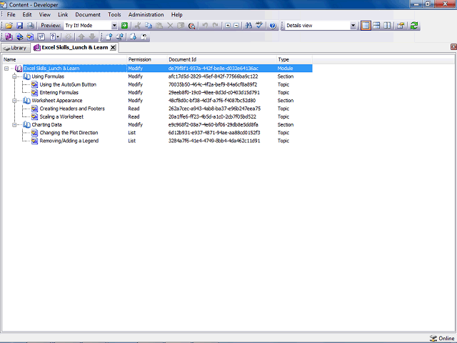
Task: Click the Properties toolbar icon
Action: [x=401, y=26]
